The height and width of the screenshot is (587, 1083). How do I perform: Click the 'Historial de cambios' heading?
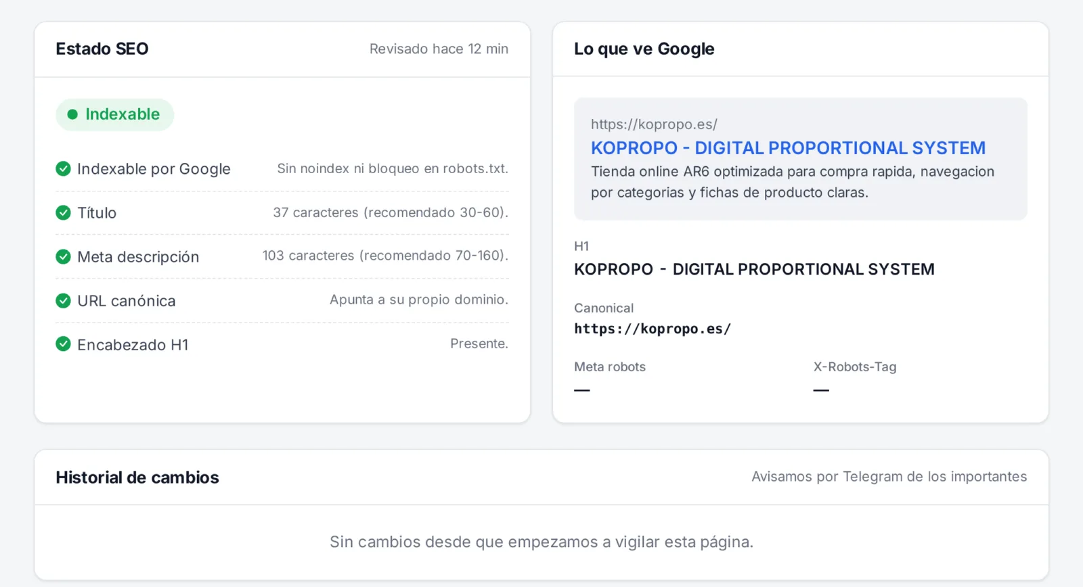tap(137, 477)
